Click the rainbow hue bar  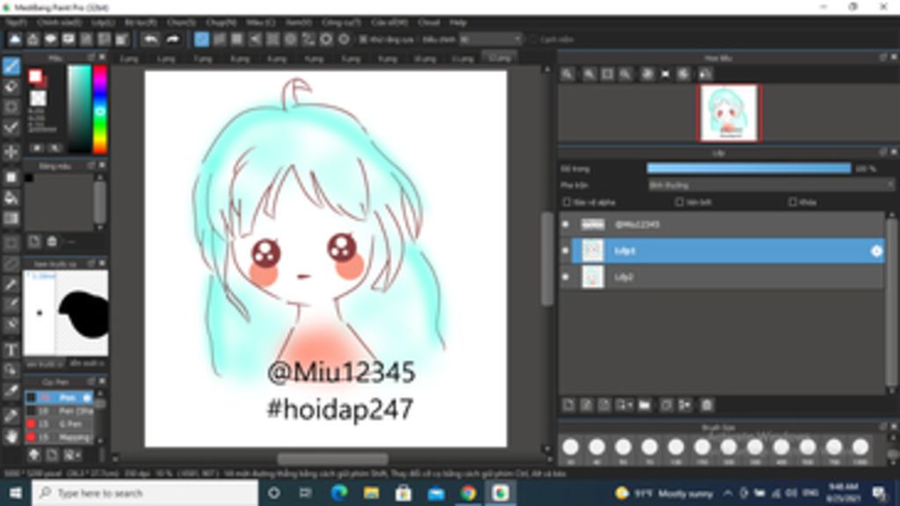pos(100,109)
